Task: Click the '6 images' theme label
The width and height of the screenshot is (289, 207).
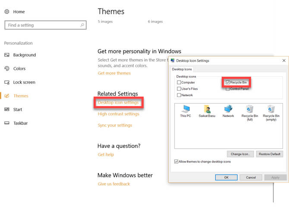Action: click(x=155, y=22)
